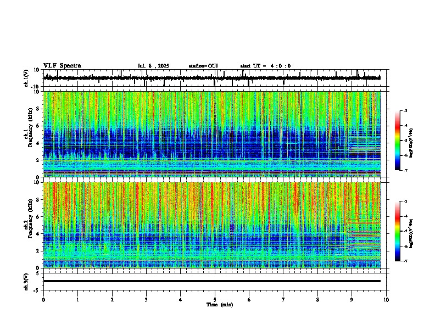
Task: Click the ch.1 voltage waveform trace panel
Action: tap(216, 78)
